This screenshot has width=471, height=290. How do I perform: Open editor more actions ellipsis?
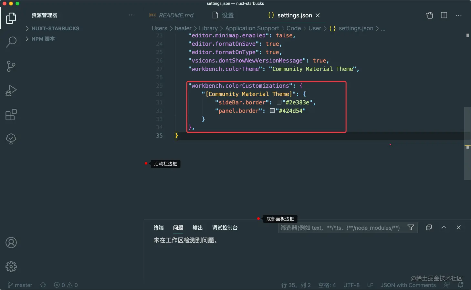click(x=459, y=15)
